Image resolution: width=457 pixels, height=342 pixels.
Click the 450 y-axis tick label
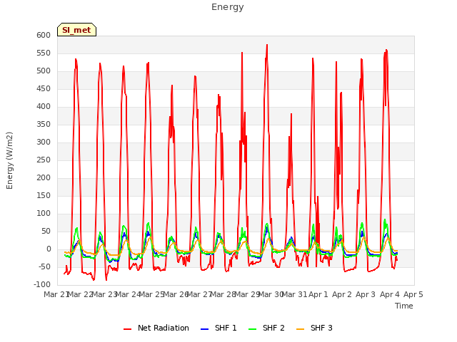(44, 88)
